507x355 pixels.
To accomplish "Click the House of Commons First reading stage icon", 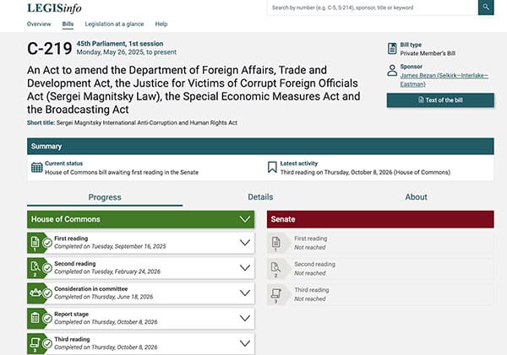I will coord(35,242).
